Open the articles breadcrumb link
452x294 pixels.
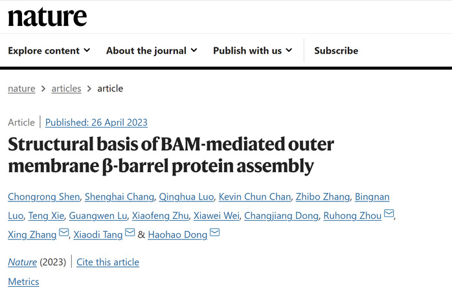pos(66,89)
